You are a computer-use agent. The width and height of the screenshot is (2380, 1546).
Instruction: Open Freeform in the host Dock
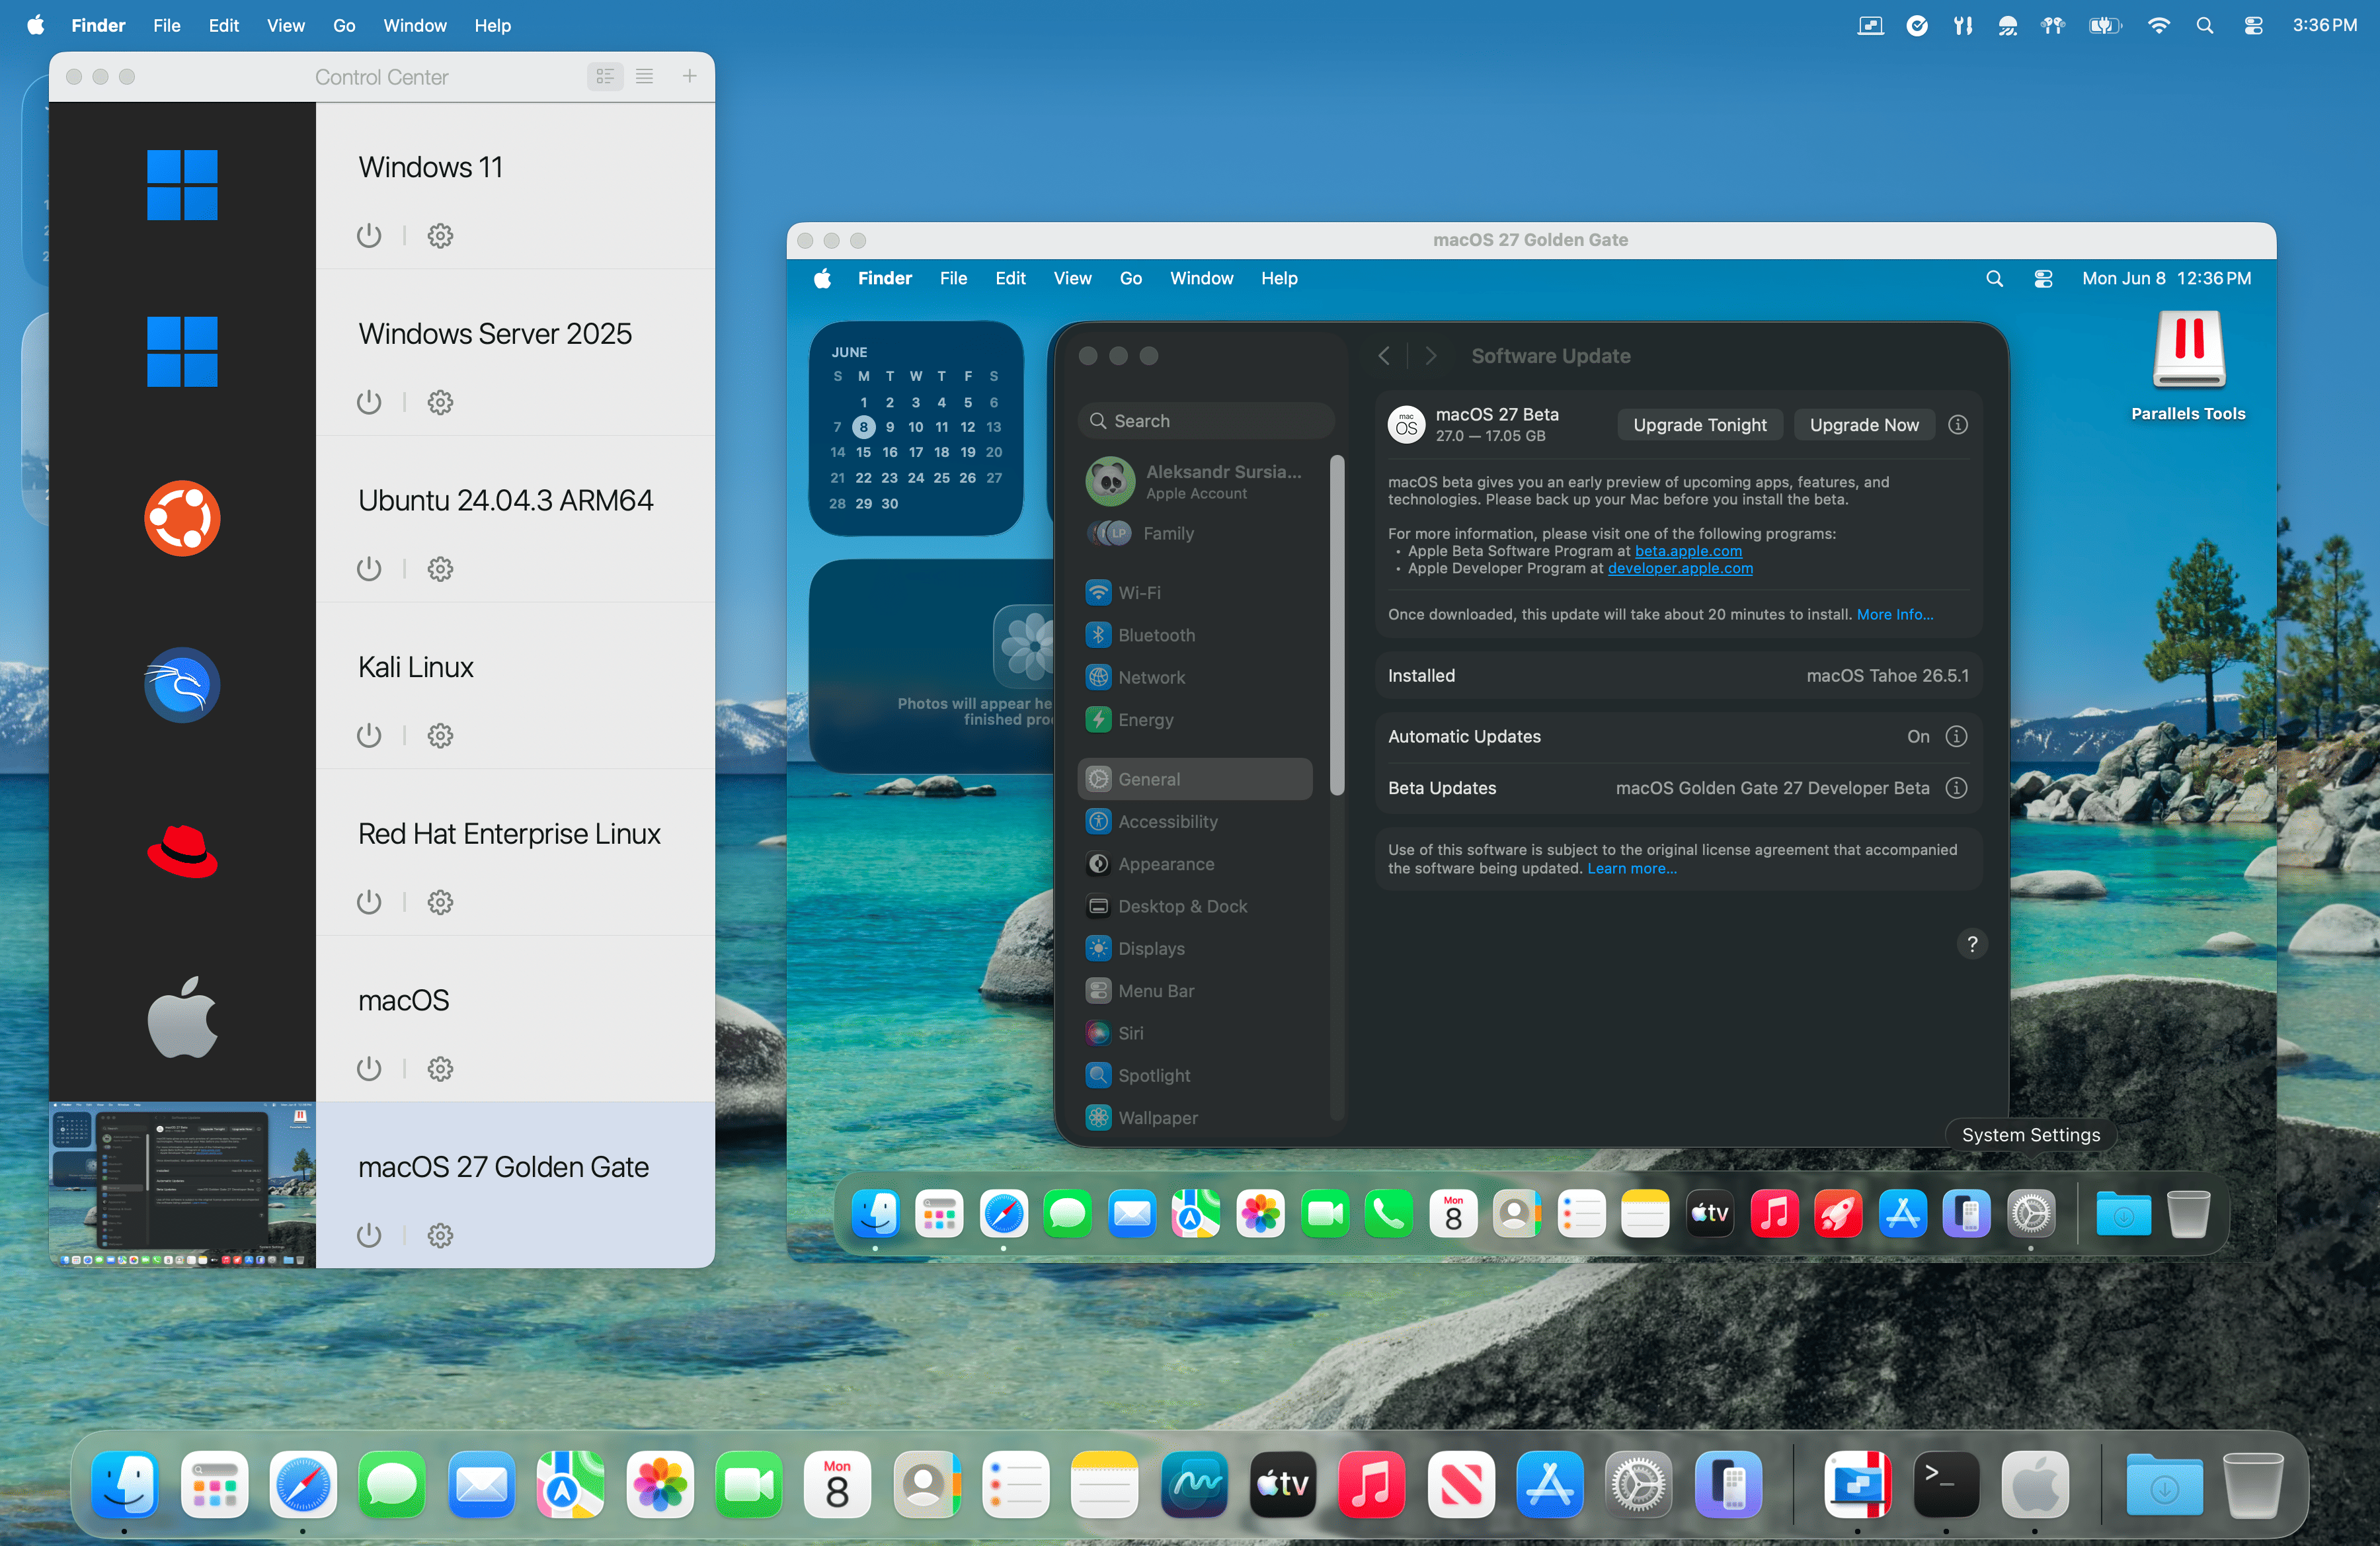tap(1194, 1484)
